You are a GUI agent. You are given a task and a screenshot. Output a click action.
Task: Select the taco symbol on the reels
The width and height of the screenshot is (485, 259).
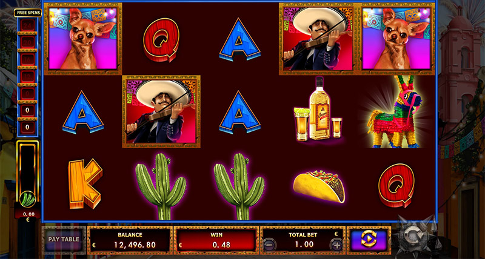tap(319, 186)
